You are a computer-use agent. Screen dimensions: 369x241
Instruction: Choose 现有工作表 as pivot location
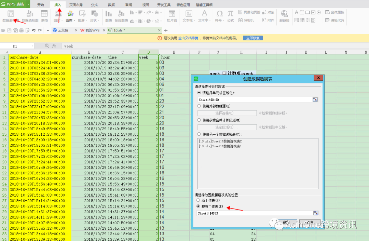click(198, 206)
